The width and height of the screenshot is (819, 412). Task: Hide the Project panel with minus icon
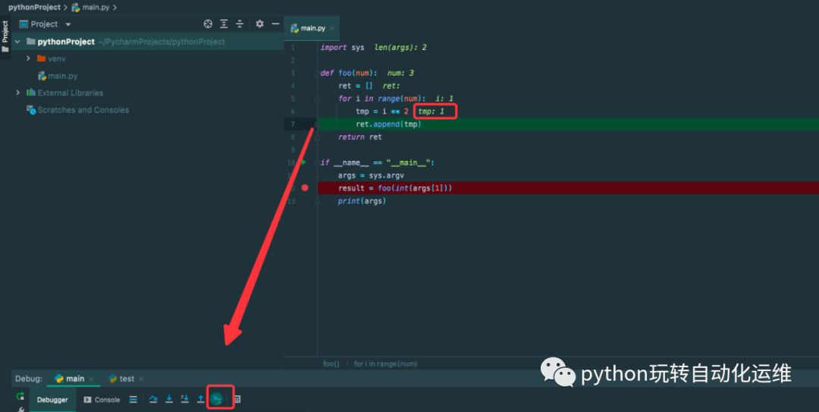pyautogui.click(x=275, y=24)
